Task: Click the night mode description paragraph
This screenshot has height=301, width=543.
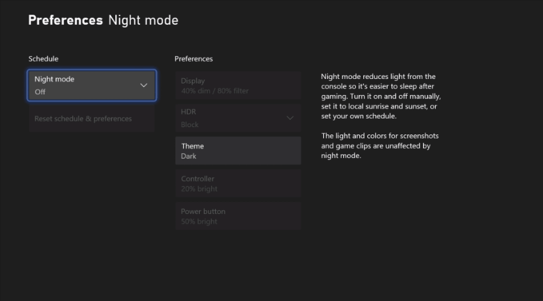Action: [x=381, y=96]
